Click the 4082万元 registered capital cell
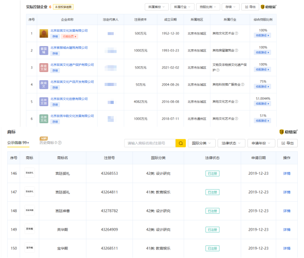This screenshot has height=258, width=304. [141, 102]
